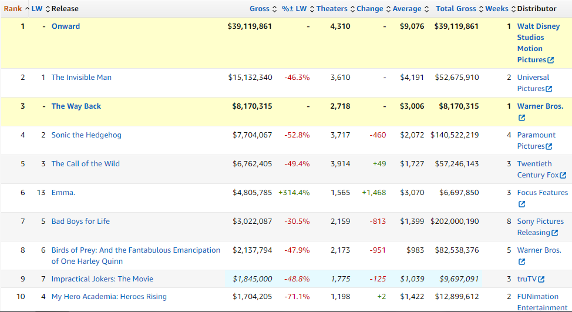
Task: Open external link icon beside Walt Disney Pictures
Action: (x=551, y=61)
